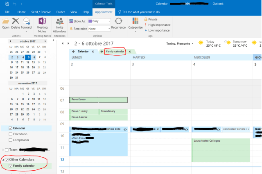262x174 pixels.
Task: Uncheck the Family calendar checkbox
Action: 10,165
